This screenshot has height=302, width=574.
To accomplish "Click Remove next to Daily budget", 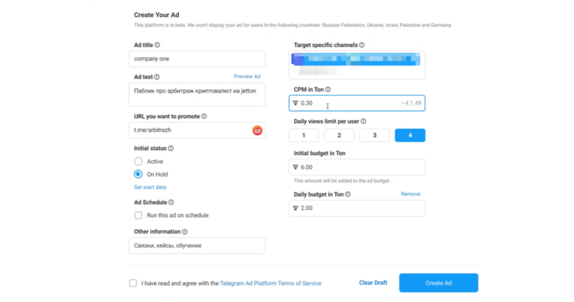I will [410, 194].
